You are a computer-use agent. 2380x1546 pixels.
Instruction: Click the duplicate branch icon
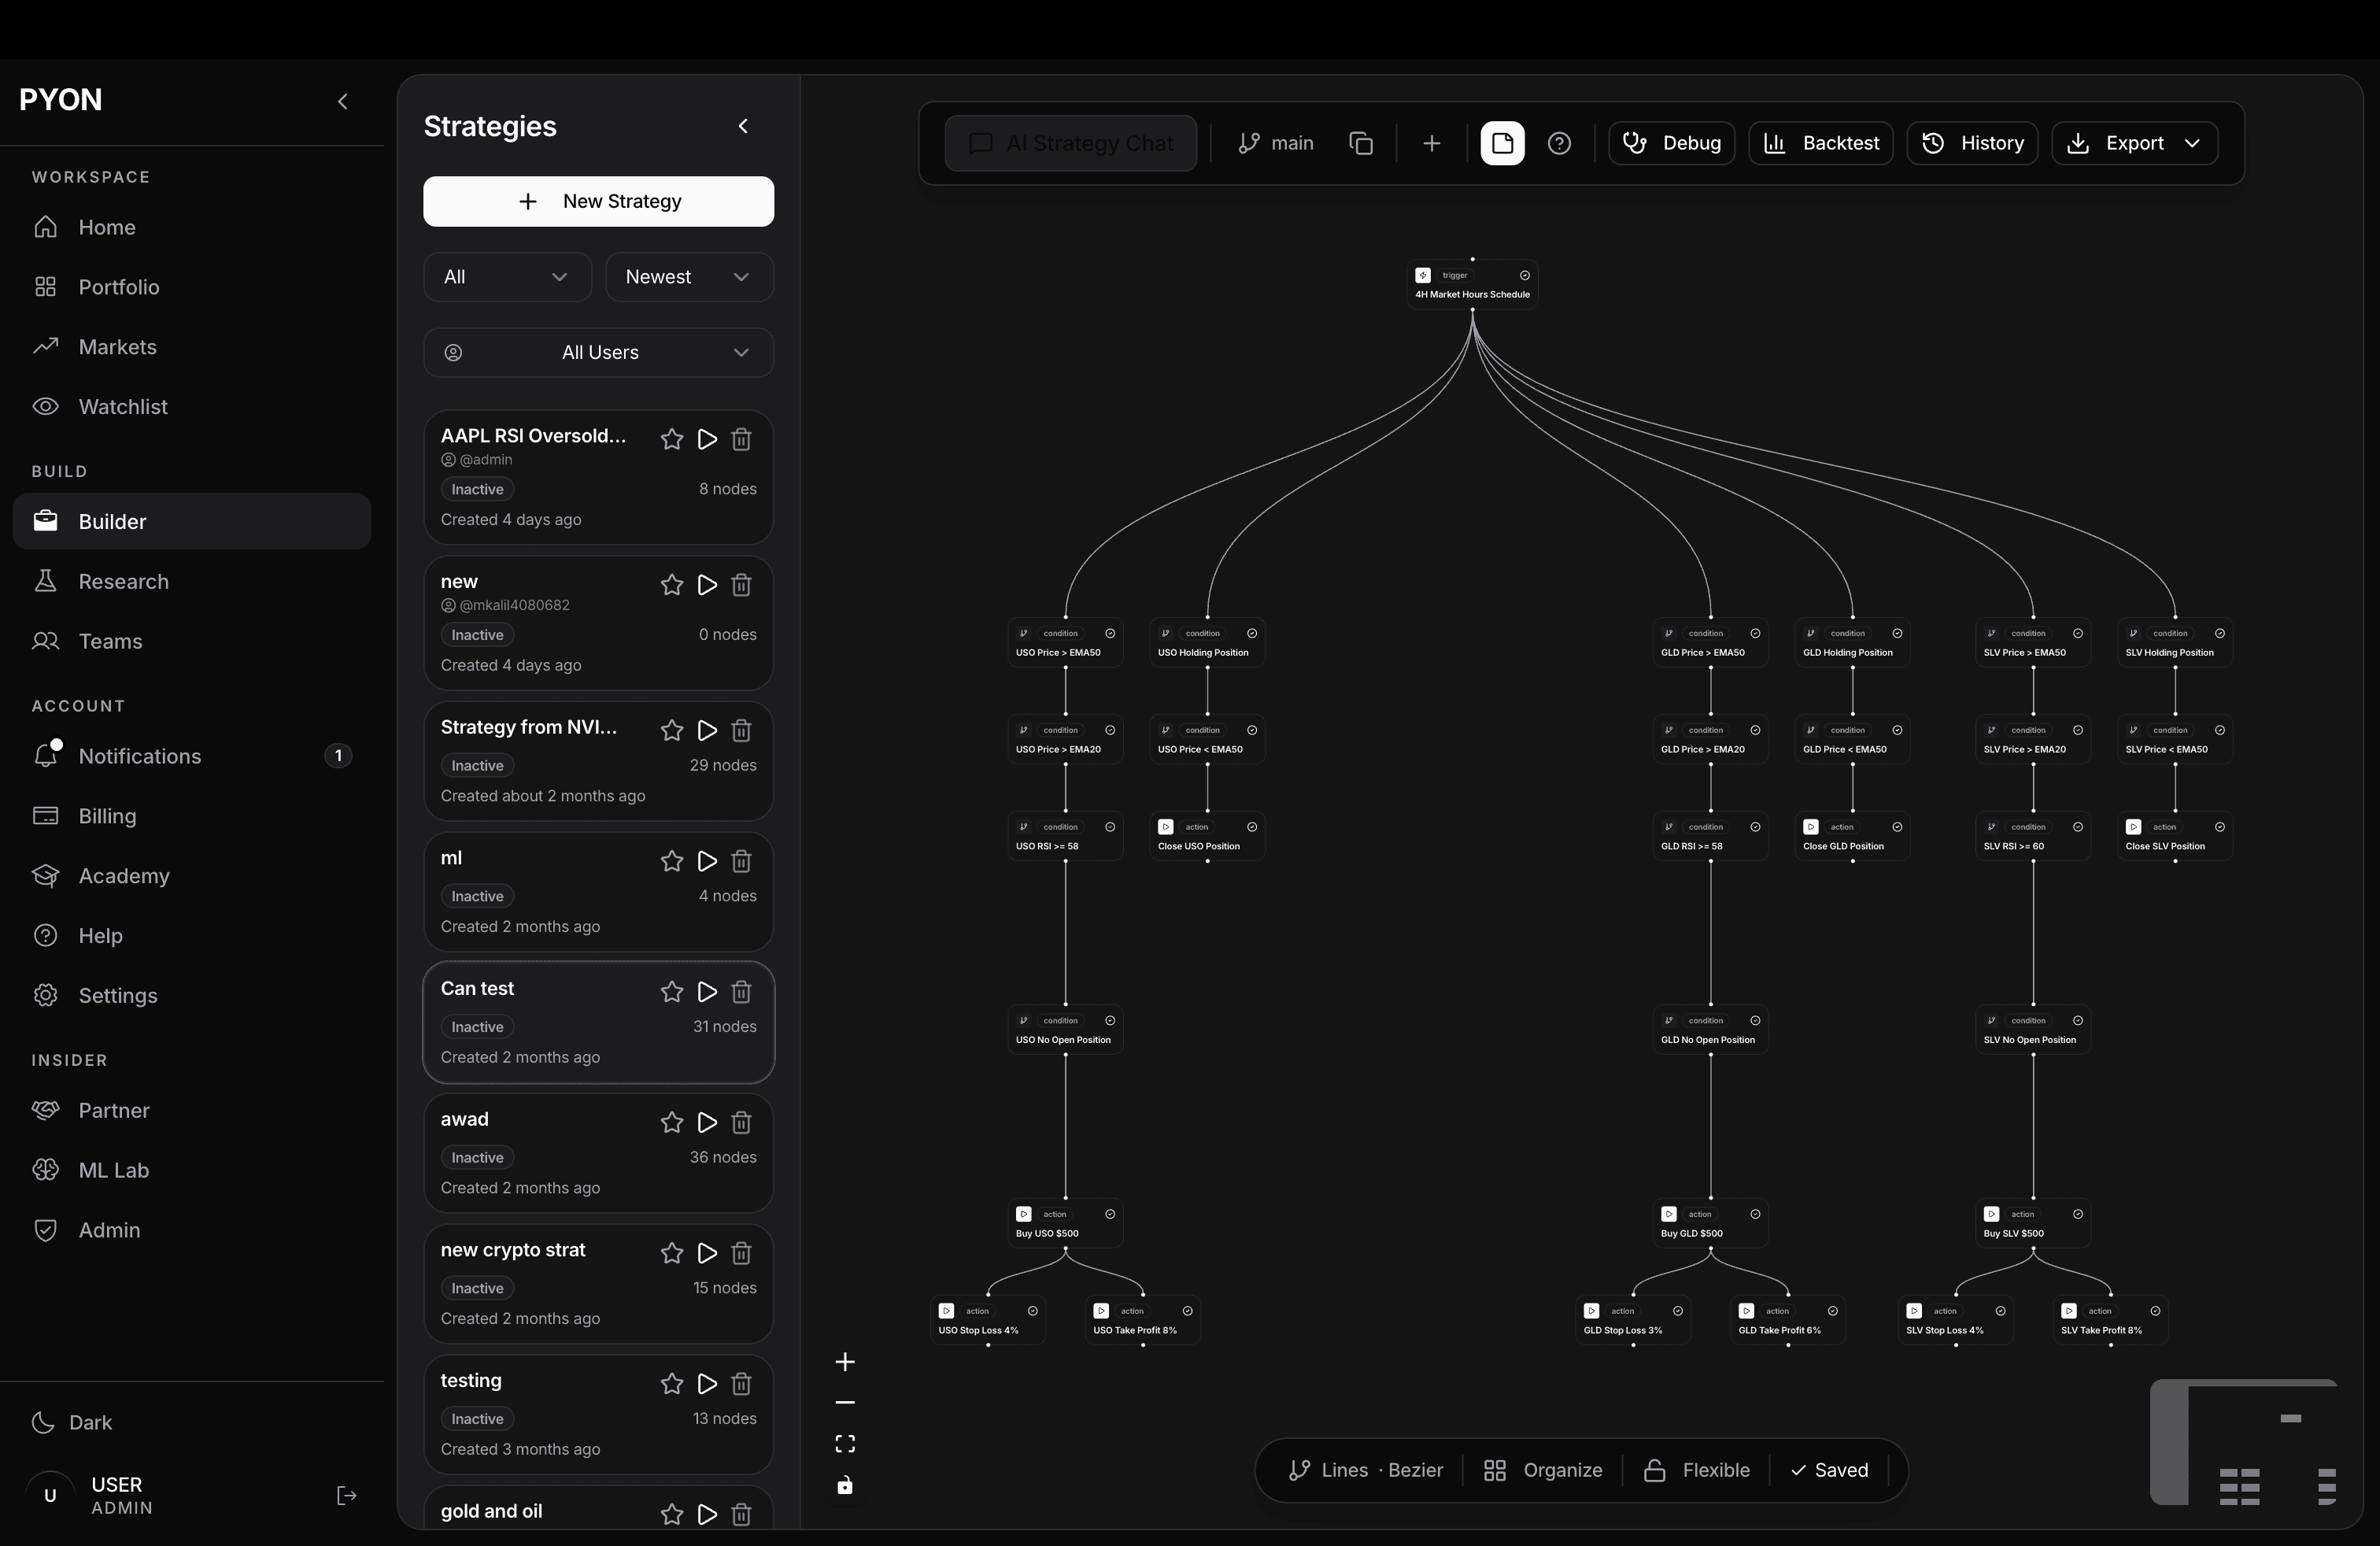click(x=1361, y=143)
